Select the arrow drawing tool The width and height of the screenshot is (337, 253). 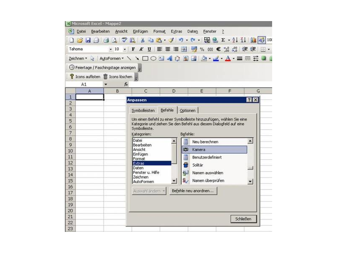(x=137, y=58)
